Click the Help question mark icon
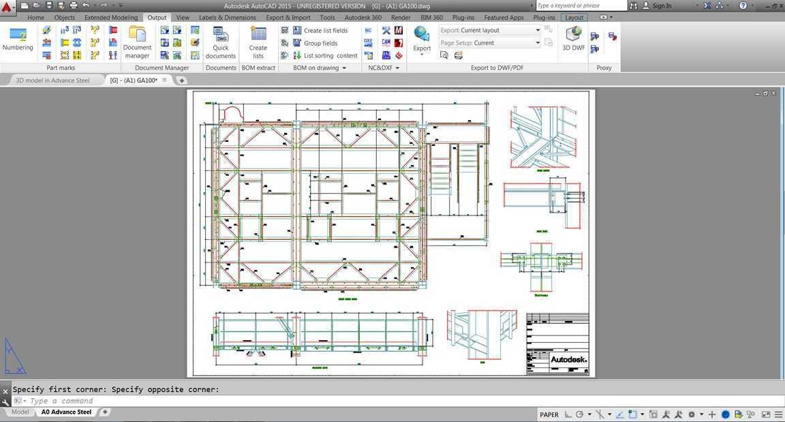This screenshot has height=422, width=785. pos(743,5)
